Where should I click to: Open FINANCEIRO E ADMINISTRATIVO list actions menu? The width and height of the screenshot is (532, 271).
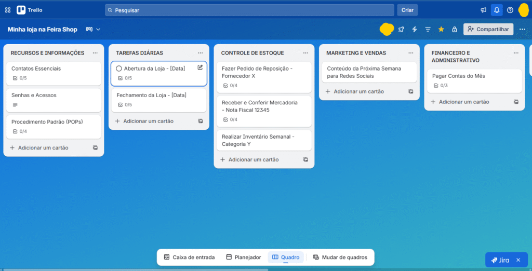point(516,53)
